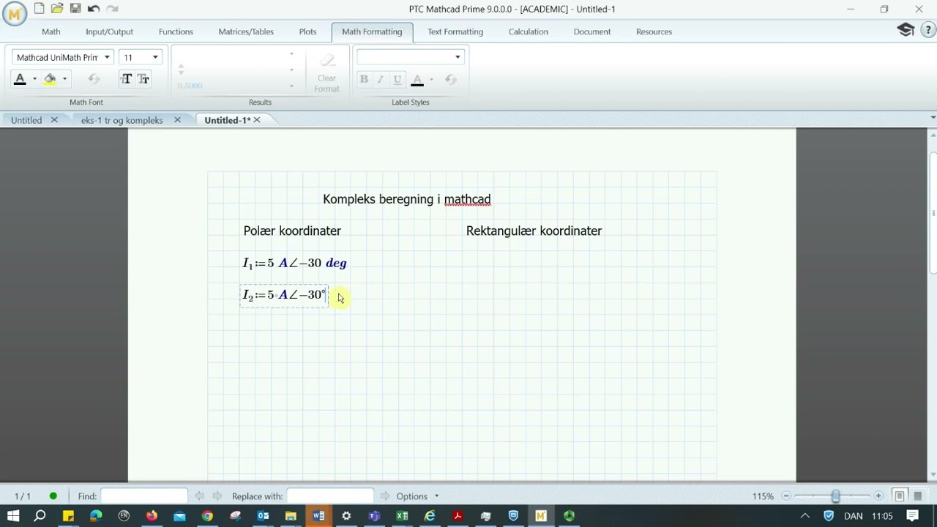Click the zoom slider handle
Screen dimensions: 937x527
(835, 496)
